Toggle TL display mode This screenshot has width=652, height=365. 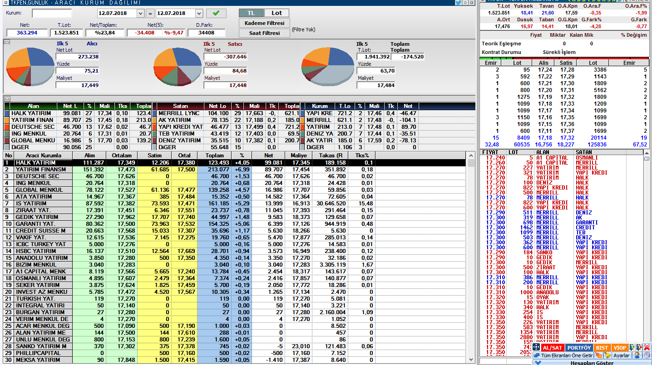[x=251, y=13]
